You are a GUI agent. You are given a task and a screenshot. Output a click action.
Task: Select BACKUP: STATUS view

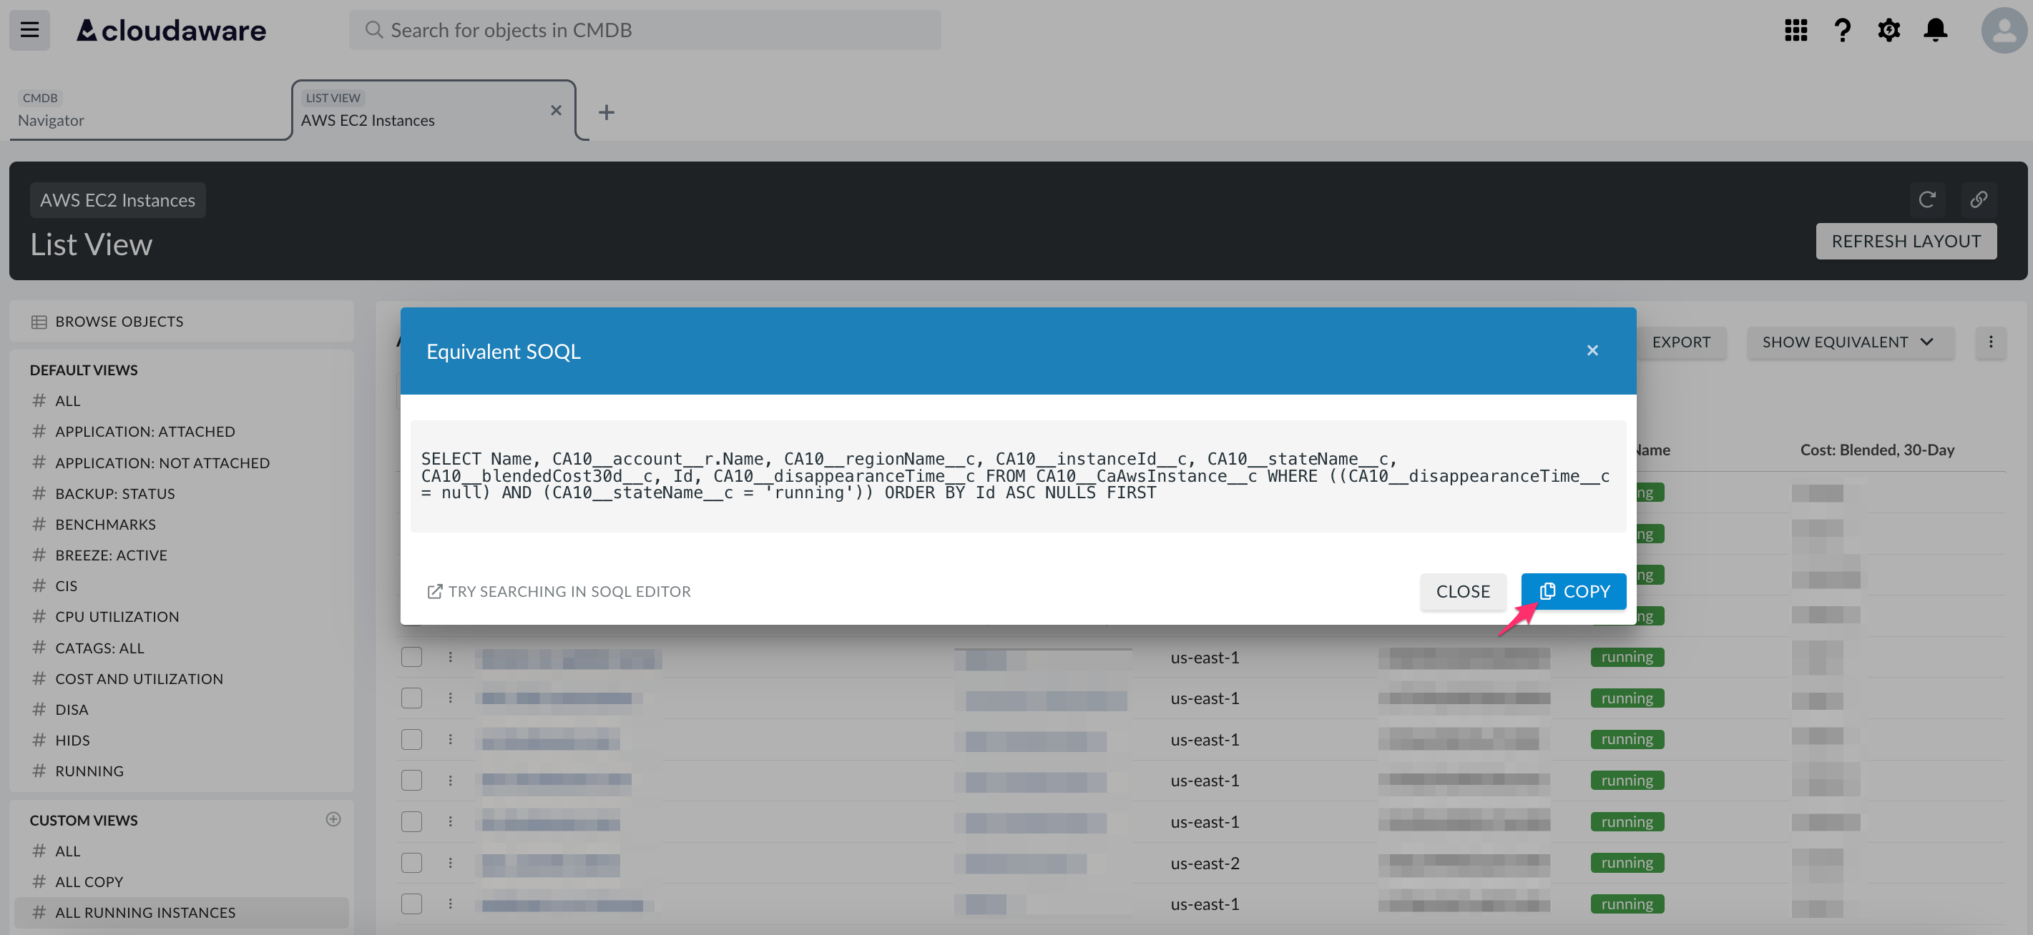114,493
